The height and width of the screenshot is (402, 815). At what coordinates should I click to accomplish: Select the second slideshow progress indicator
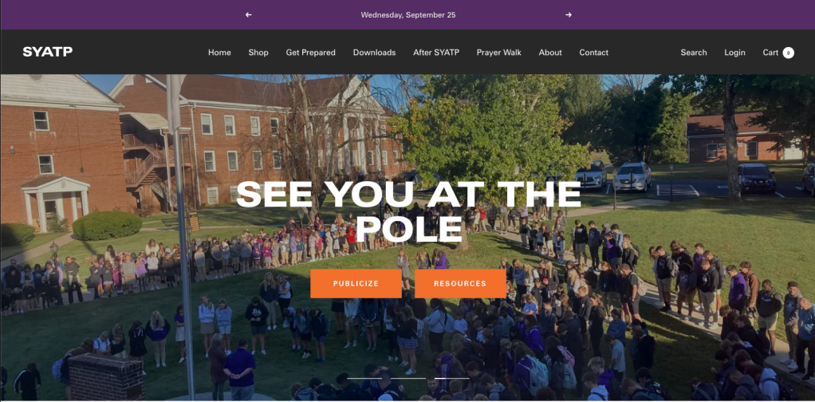(451, 378)
